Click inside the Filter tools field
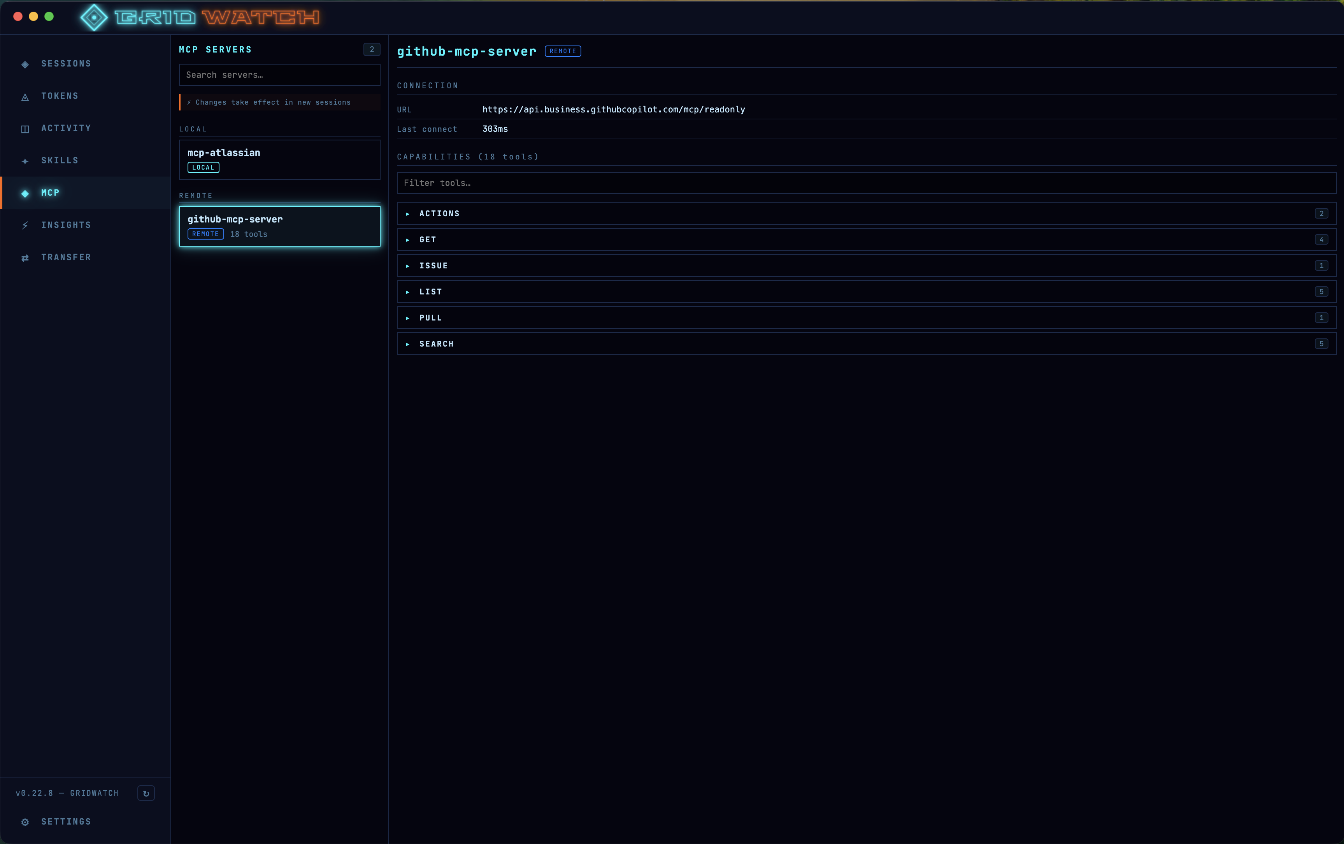 click(x=614, y=183)
